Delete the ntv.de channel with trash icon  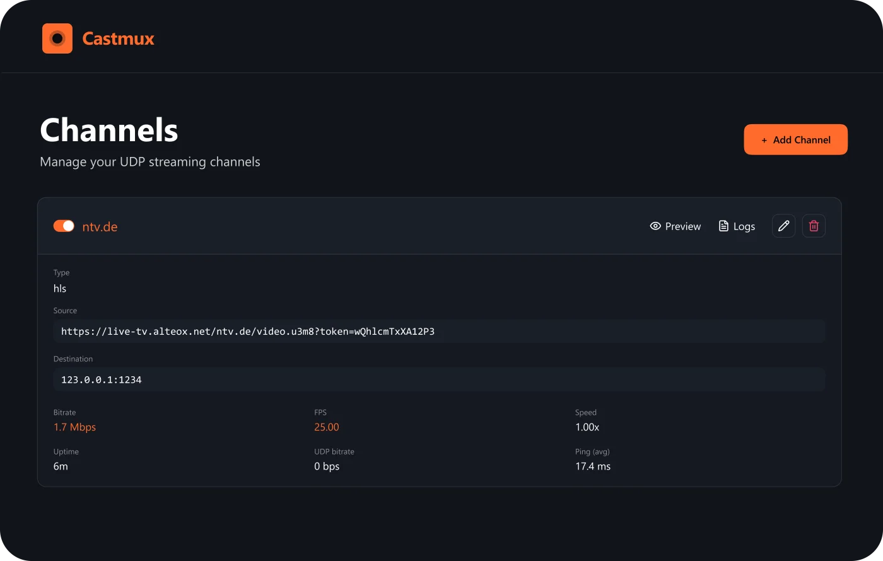coord(814,226)
